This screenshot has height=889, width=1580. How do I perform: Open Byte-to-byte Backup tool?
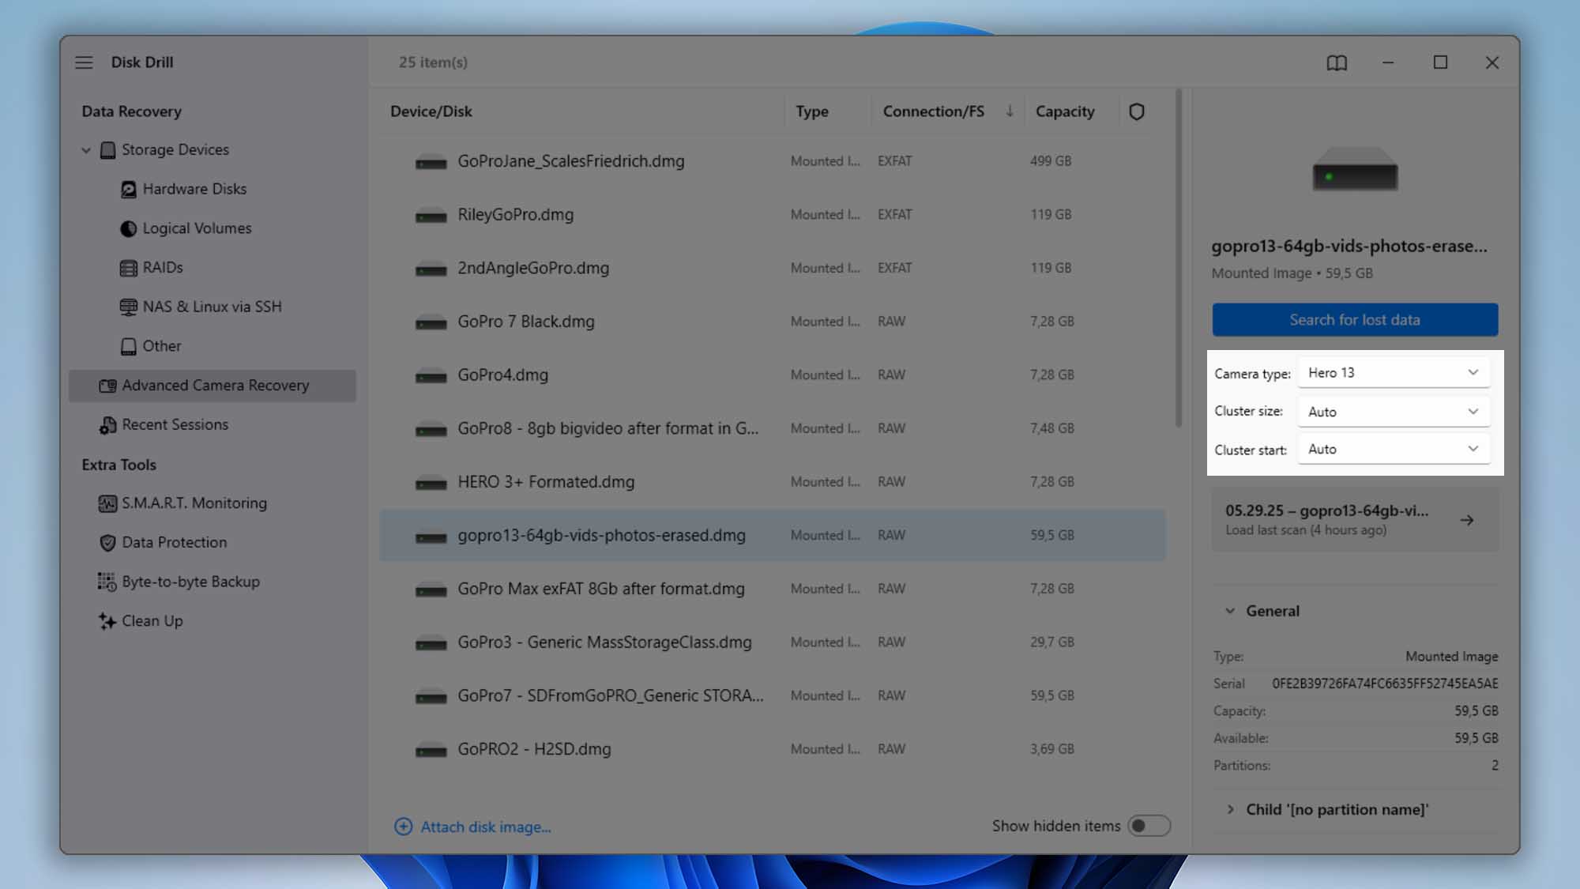[190, 582]
